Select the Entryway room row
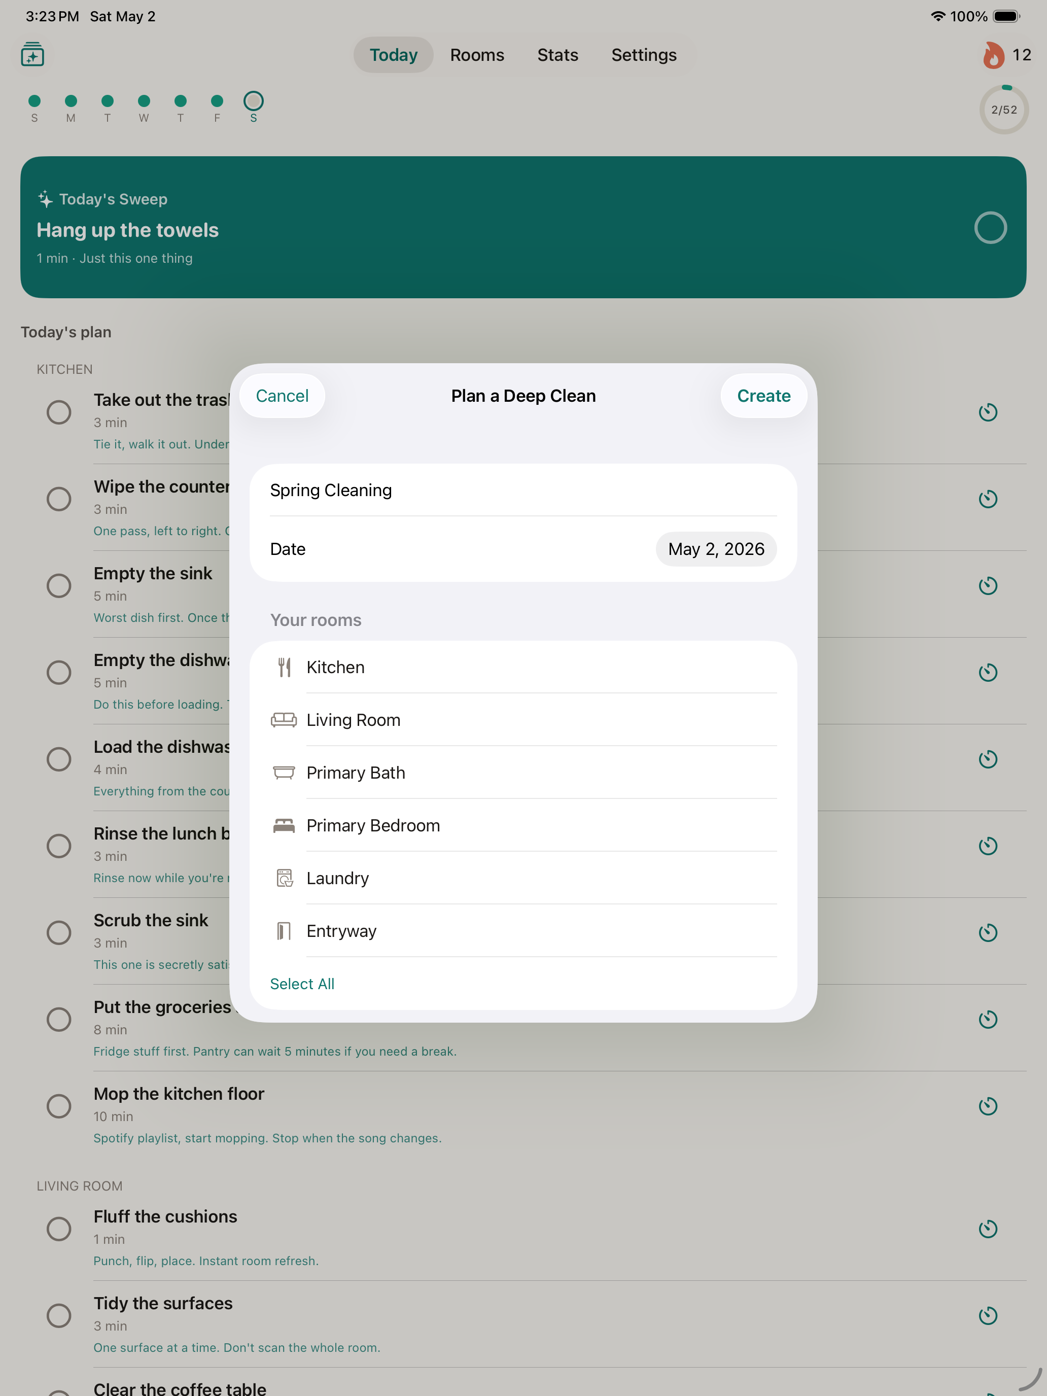The image size is (1047, 1396). pyautogui.click(x=523, y=931)
